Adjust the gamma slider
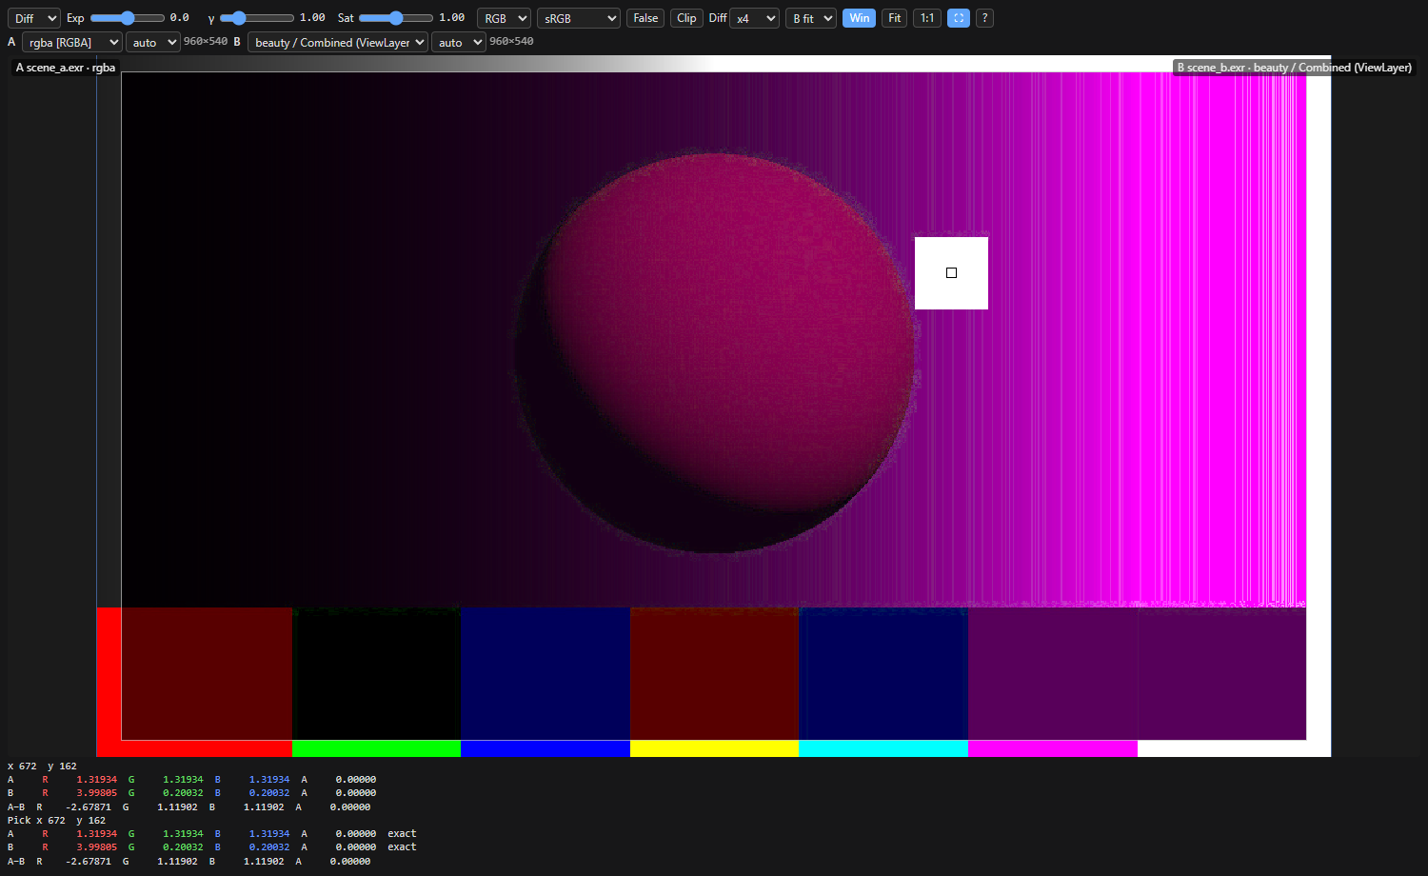Viewport: 1428px width, 876px height. (257, 18)
